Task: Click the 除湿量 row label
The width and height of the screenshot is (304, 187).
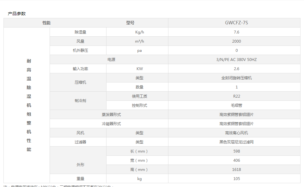Action: [80, 32]
